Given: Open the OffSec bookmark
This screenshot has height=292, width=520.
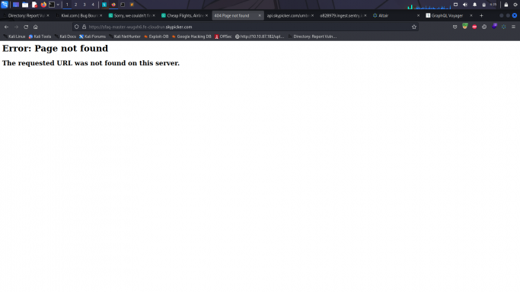Looking at the screenshot, I should pyautogui.click(x=223, y=36).
